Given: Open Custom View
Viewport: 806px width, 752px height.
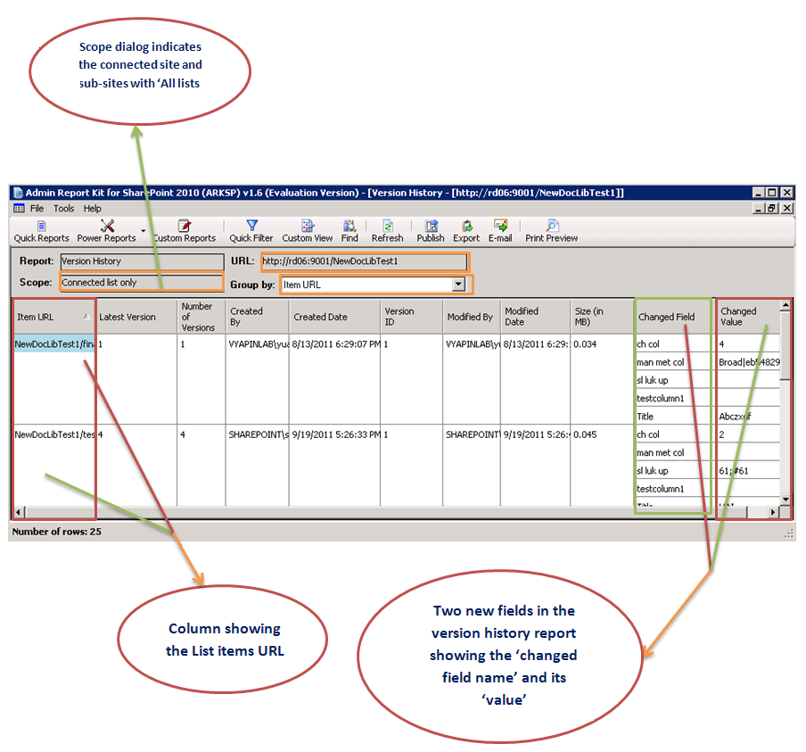Looking at the screenshot, I should 308,231.
